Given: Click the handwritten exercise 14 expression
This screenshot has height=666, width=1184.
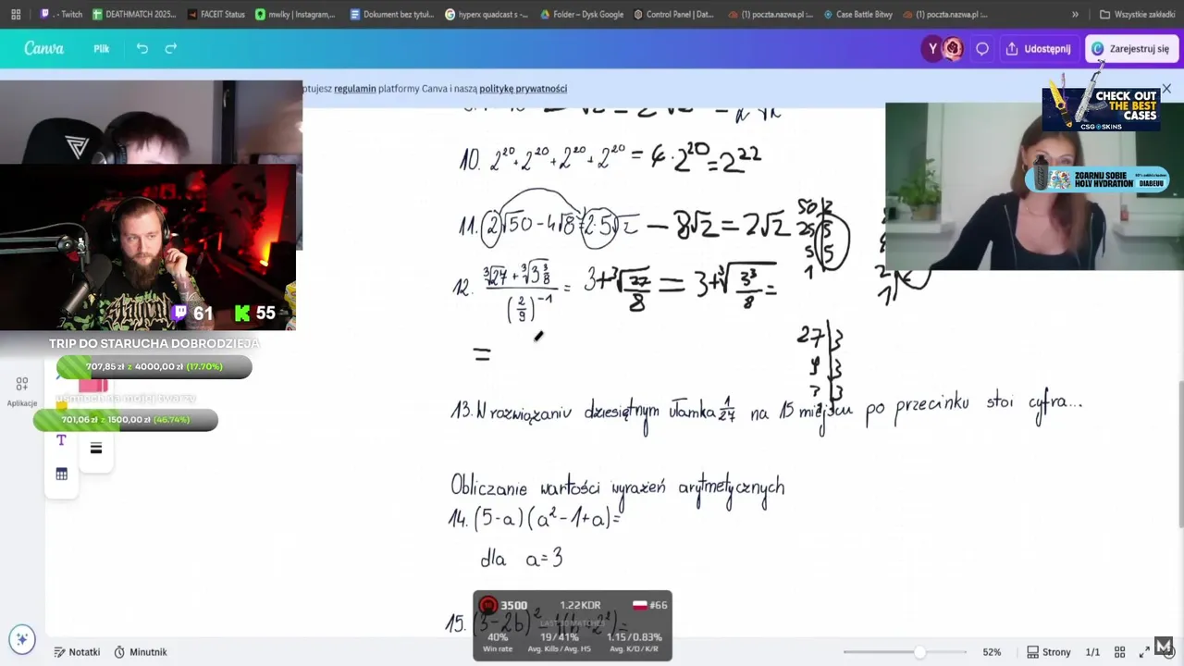Looking at the screenshot, I should 534,519.
